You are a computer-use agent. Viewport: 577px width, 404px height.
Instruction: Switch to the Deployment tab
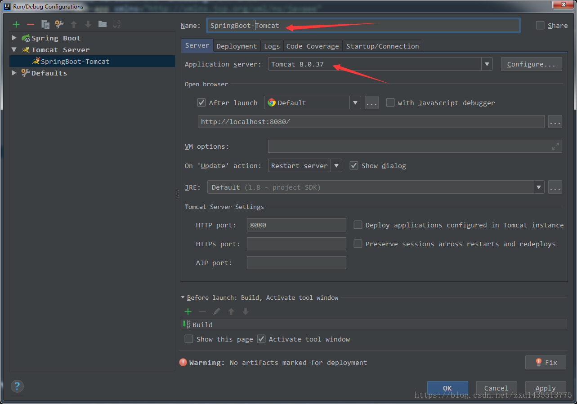click(x=237, y=46)
